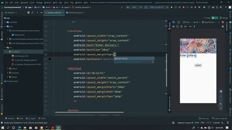Screen dimensions: 232x130
Task: Open the Android profiler gauge icon
Action: tap(191, 7)
